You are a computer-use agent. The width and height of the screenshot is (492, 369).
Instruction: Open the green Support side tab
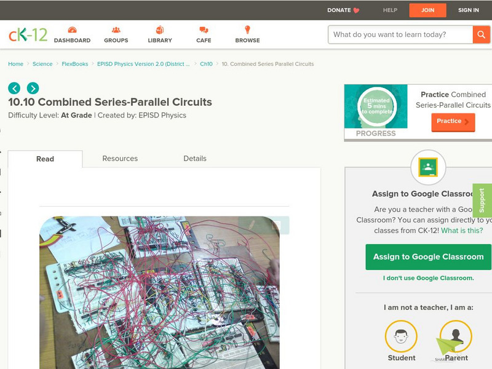click(482, 200)
